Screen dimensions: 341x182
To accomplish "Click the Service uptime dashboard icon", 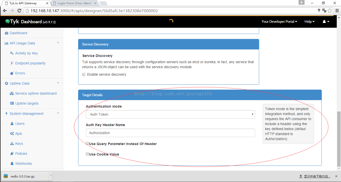I will (x=12, y=93).
